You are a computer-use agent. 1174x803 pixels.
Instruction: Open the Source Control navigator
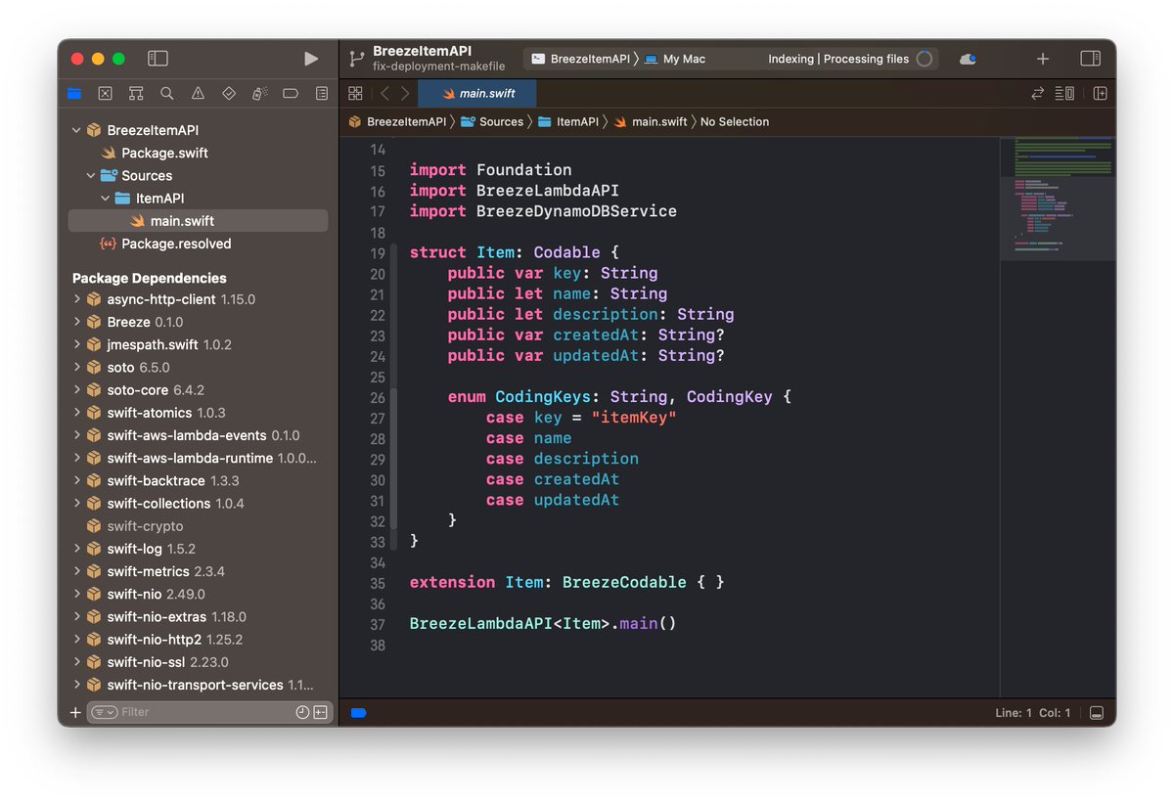pyautogui.click(x=105, y=94)
